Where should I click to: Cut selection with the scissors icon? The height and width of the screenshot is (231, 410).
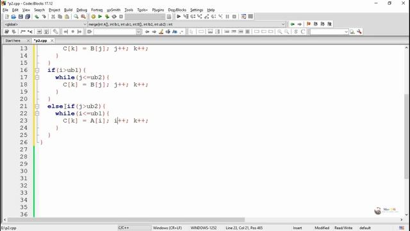click(53, 17)
